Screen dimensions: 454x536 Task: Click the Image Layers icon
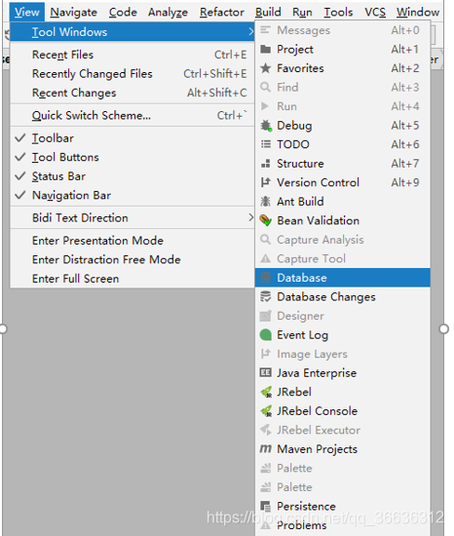265,354
